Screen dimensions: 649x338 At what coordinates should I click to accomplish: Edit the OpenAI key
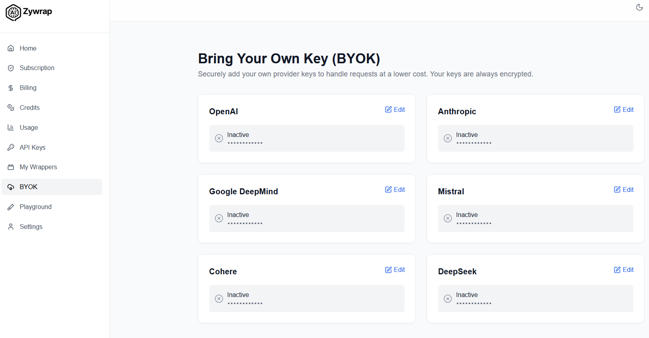395,109
